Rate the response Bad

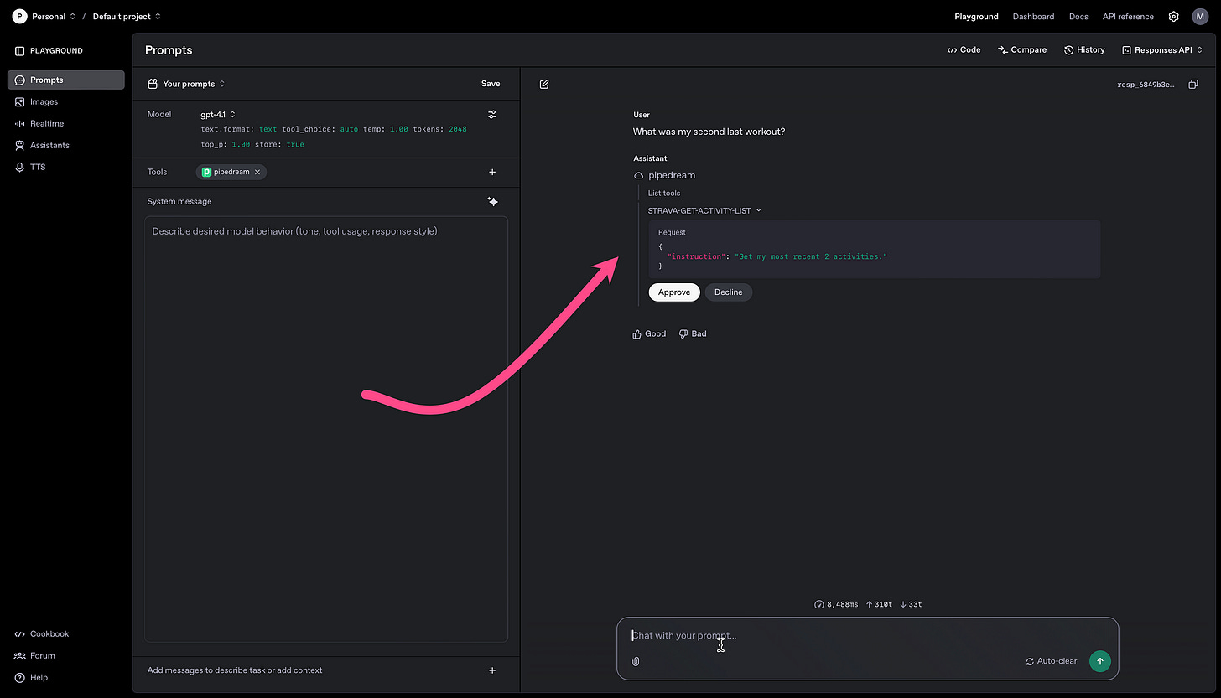(x=693, y=333)
